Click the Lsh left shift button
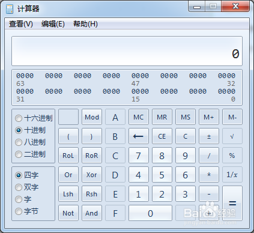Image resolution: width=254 pixels, height=233 pixels. [68, 194]
